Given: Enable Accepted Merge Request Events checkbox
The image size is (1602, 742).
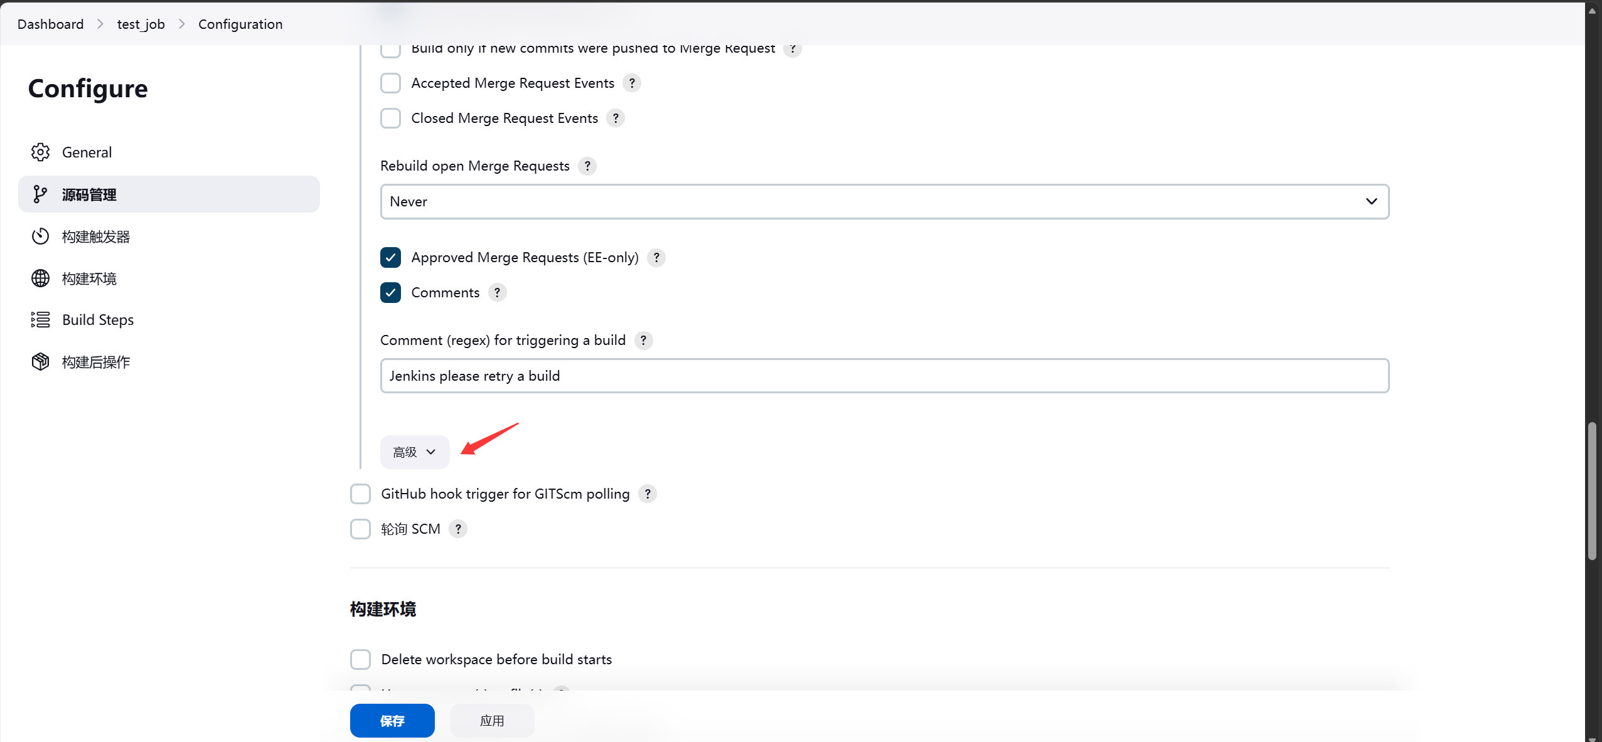Looking at the screenshot, I should point(390,83).
